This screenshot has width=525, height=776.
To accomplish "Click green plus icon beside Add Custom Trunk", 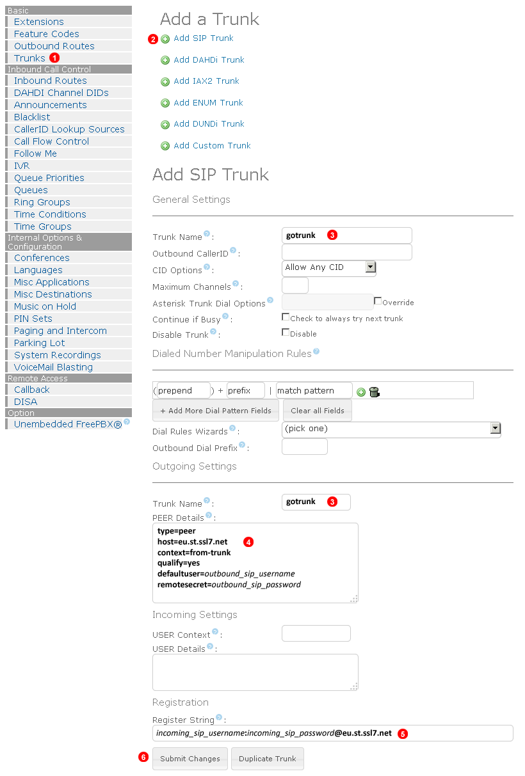I will coord(165,146).
